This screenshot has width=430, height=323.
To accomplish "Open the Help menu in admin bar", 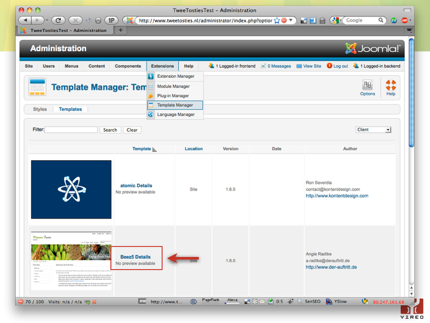I will [x=189, y=66].
